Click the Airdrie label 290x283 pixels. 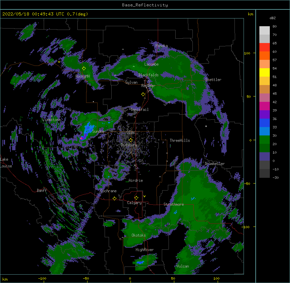(x=136, y=180)
